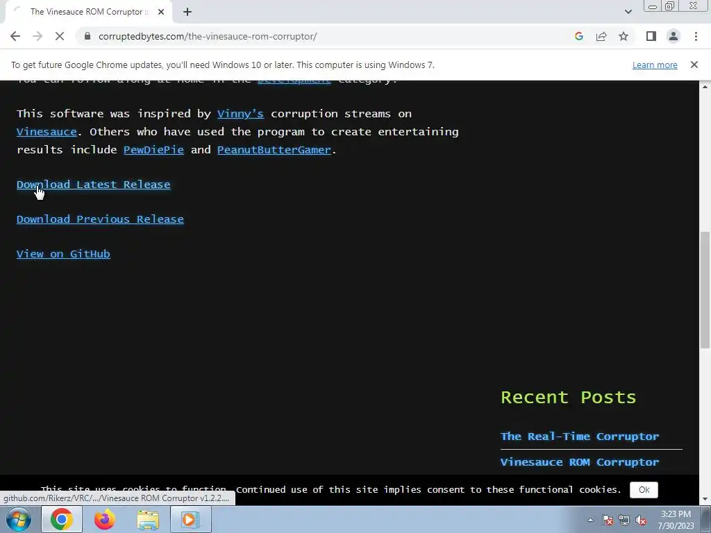Click the scrollbar down arrow

point(705,499)
